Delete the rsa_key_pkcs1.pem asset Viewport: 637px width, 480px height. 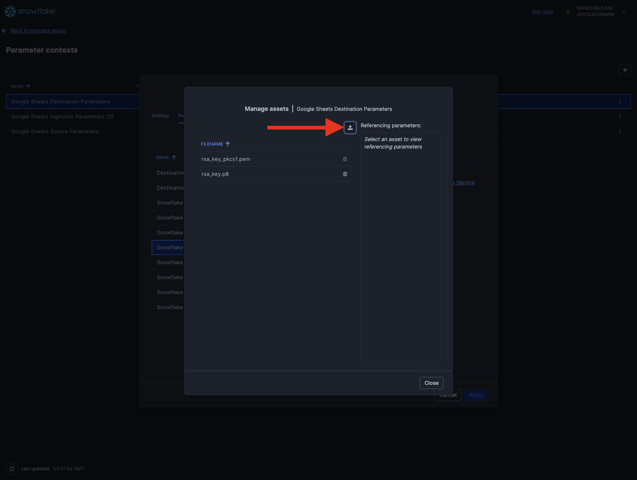345,159
